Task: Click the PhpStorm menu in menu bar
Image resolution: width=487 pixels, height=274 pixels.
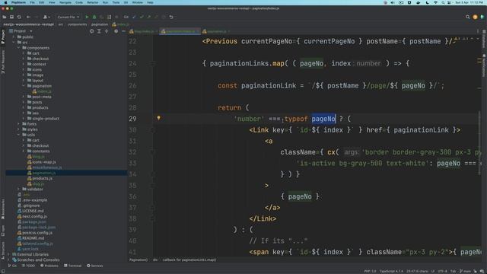Action: 18,2
